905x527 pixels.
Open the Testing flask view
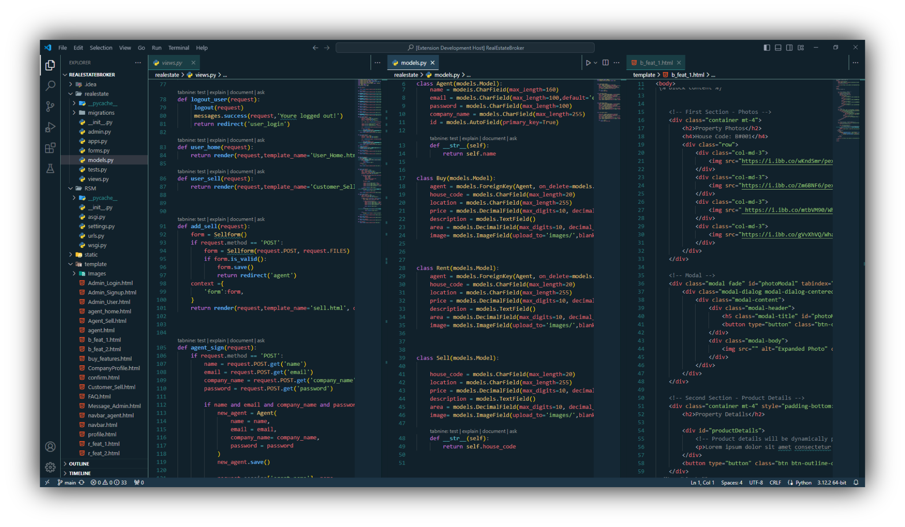50,169
